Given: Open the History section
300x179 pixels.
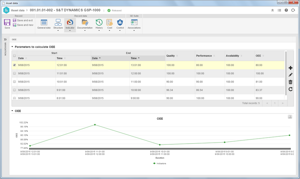Looking at the screenshot, I should coord(99,24).
